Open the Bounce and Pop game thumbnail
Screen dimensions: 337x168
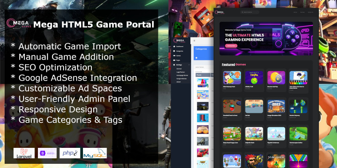(x=276, y=77)
